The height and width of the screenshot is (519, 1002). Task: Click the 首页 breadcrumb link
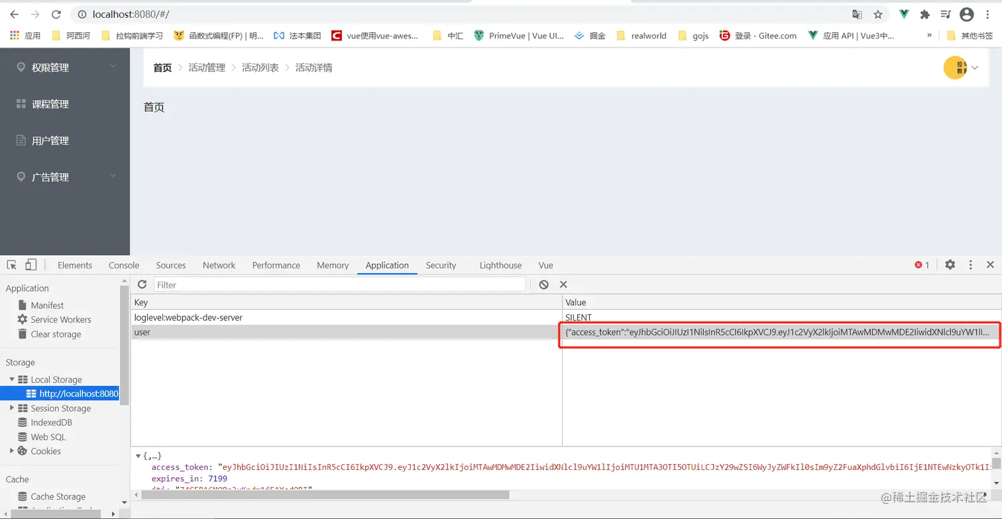click(162, 68)
